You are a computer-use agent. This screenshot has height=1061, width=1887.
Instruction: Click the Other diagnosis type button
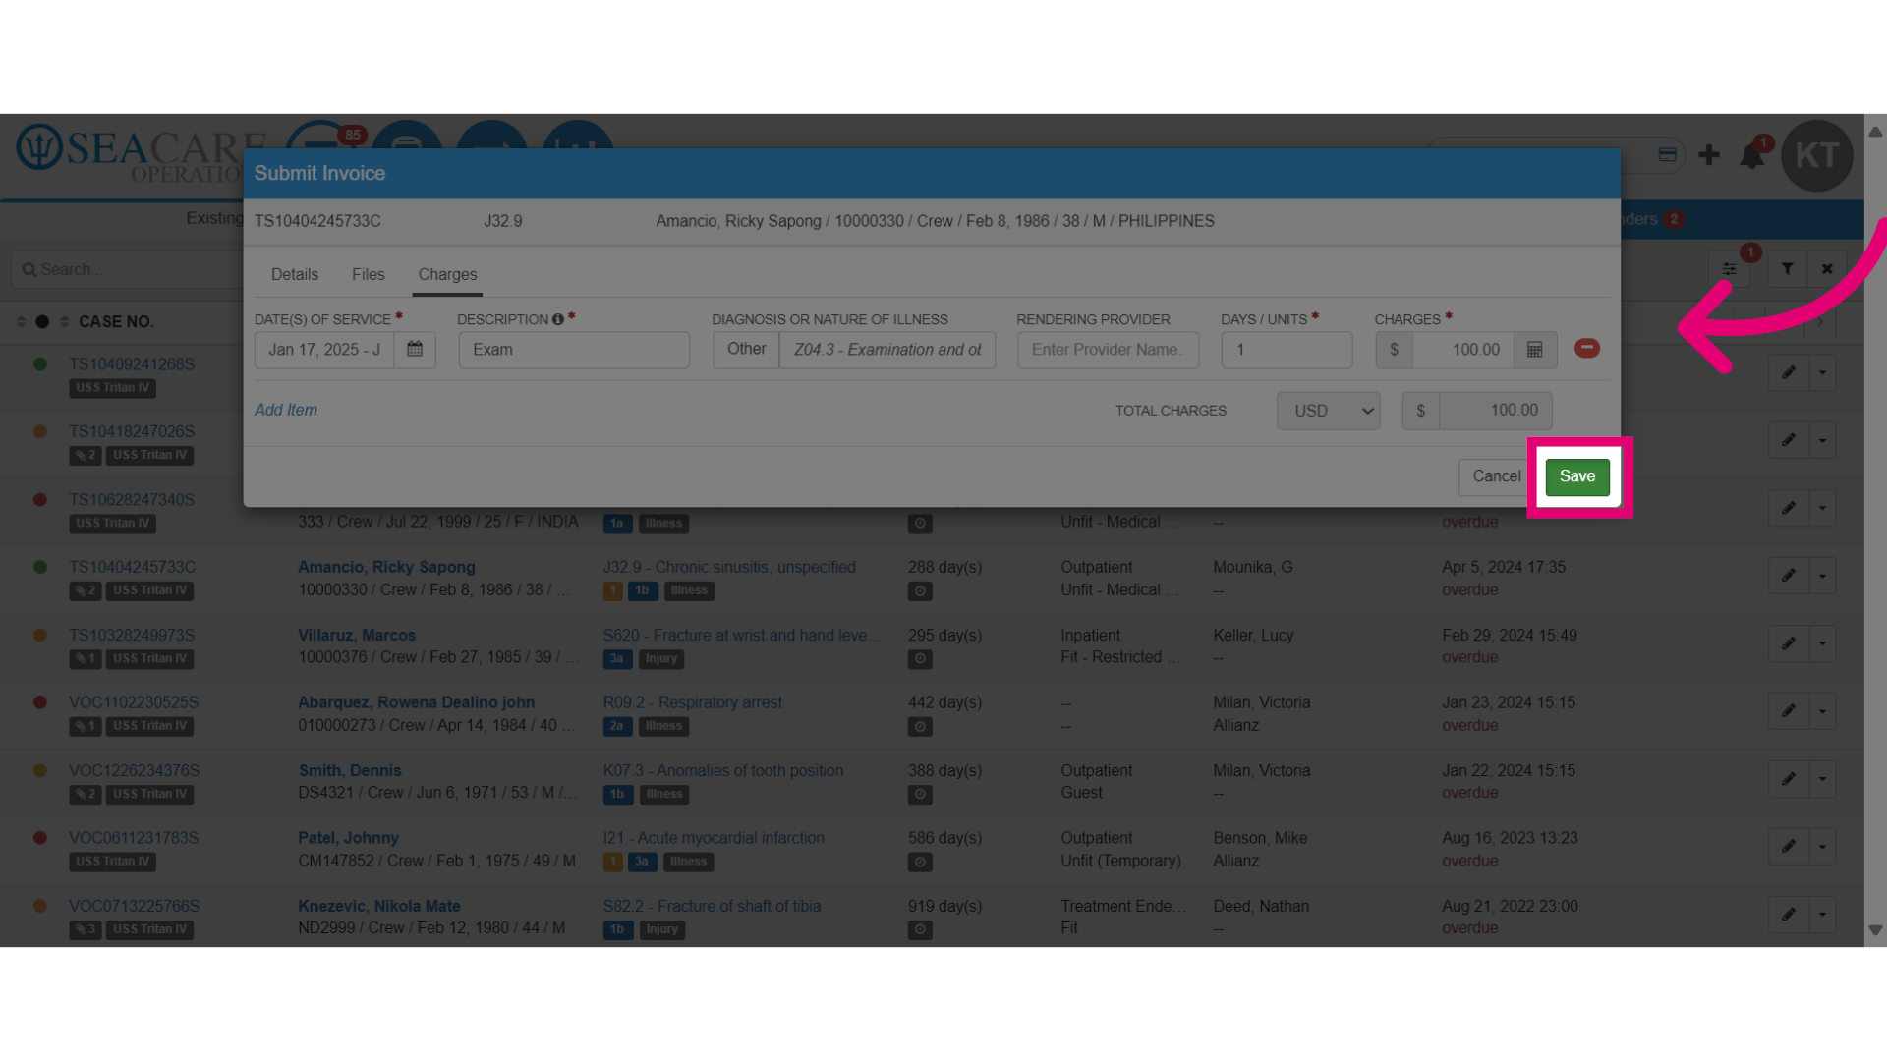pos(746,350)
